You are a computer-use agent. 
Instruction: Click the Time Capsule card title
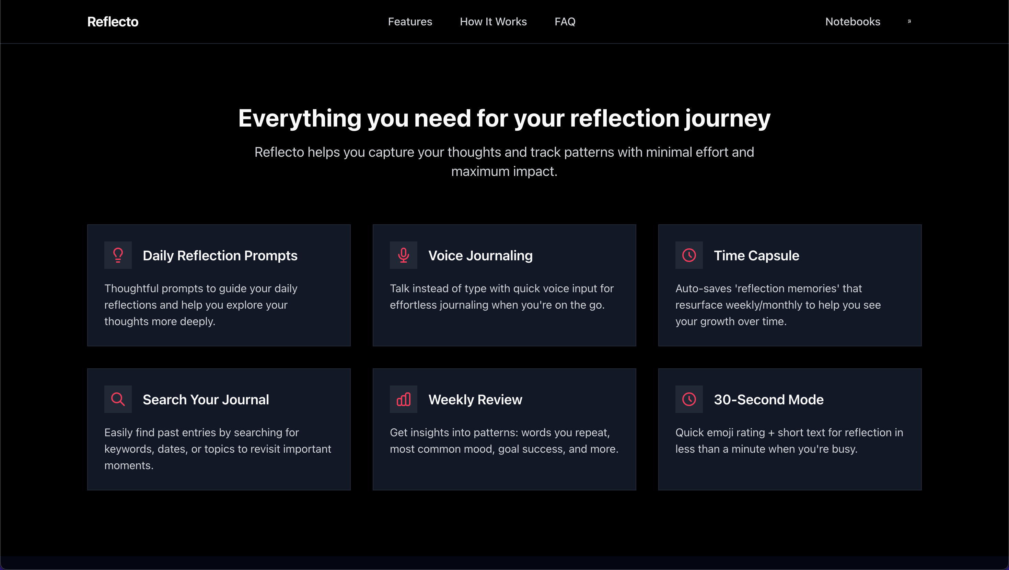[756, 256]
